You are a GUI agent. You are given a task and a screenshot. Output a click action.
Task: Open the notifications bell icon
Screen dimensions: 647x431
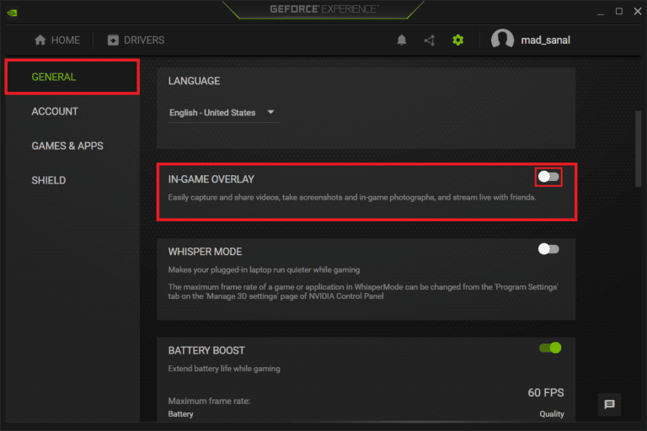tap(402, 40)
